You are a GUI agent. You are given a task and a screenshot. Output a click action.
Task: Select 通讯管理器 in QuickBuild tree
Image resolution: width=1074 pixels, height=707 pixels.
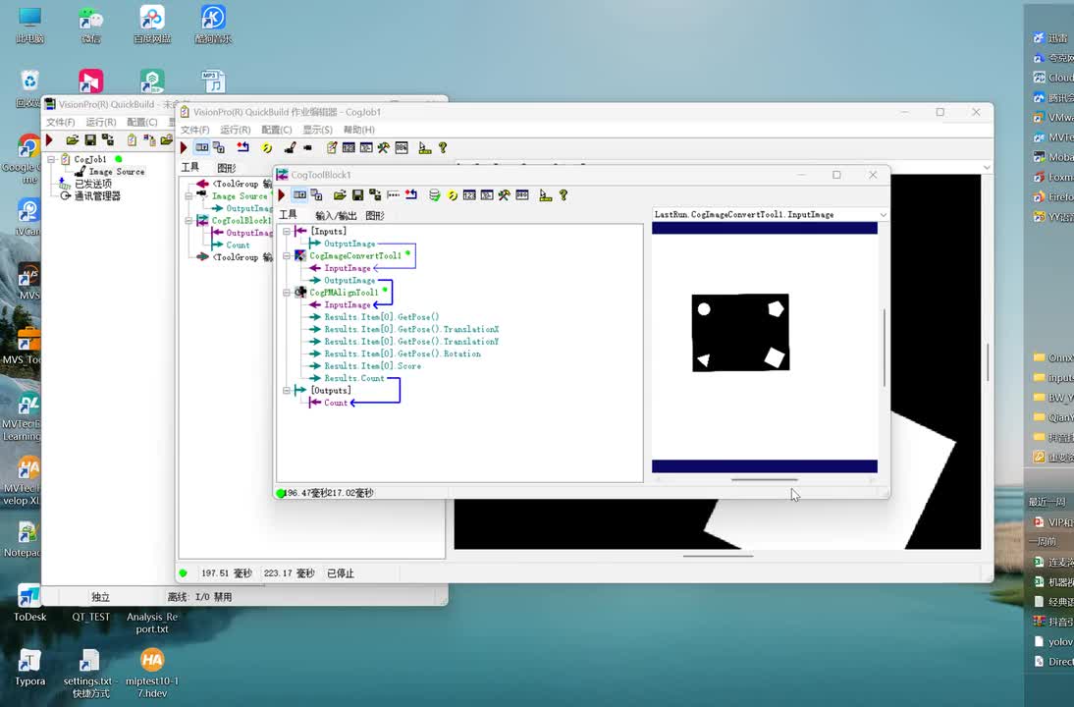(x=97, y=196)
